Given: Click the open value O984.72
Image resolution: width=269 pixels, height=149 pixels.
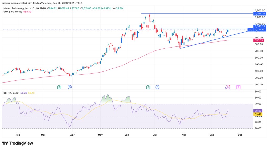Looking at the screenshot, I should click(x=52, y=8).
